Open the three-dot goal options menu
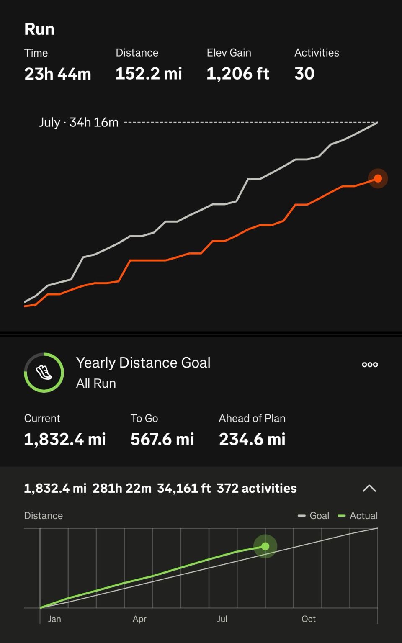The image size is (402, 643). pos(370,364)
